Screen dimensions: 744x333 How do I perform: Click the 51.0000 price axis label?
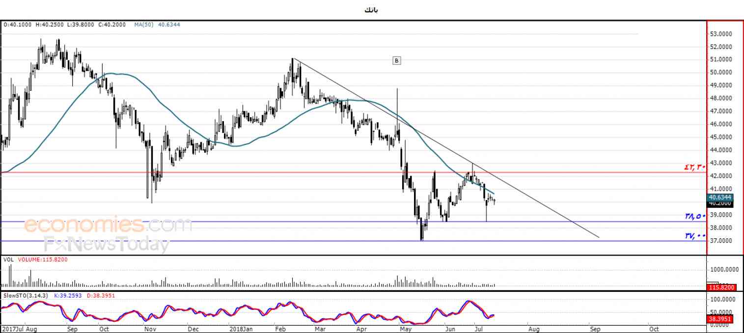[x=721, y=59]
